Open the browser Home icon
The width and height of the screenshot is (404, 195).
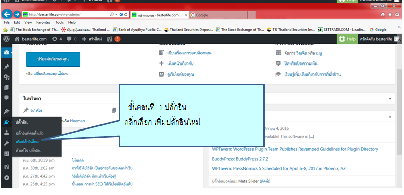tap(383, 15)
